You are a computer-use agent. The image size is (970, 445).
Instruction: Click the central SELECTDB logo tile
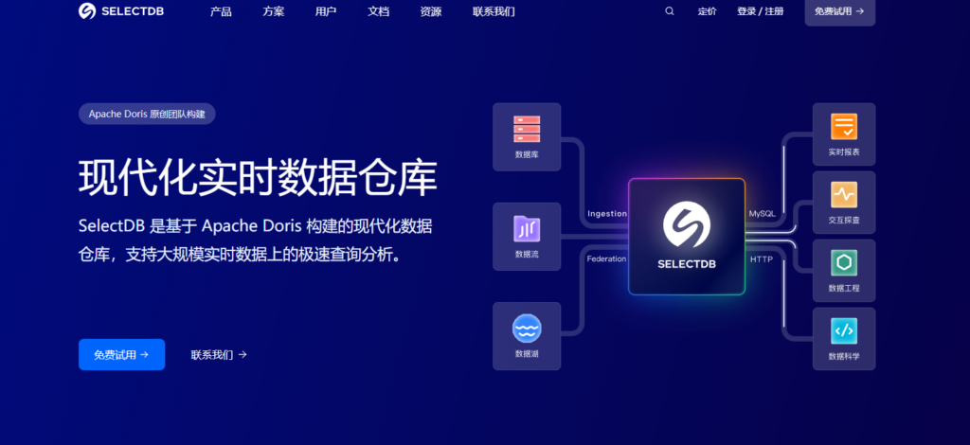(687, 236)
